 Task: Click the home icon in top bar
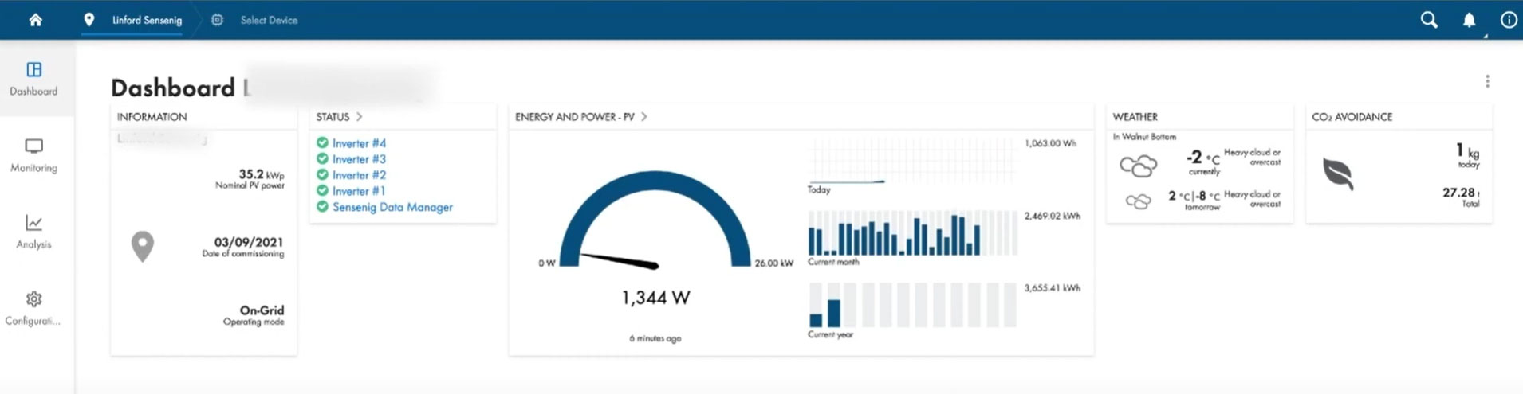(x=35, y=20)
